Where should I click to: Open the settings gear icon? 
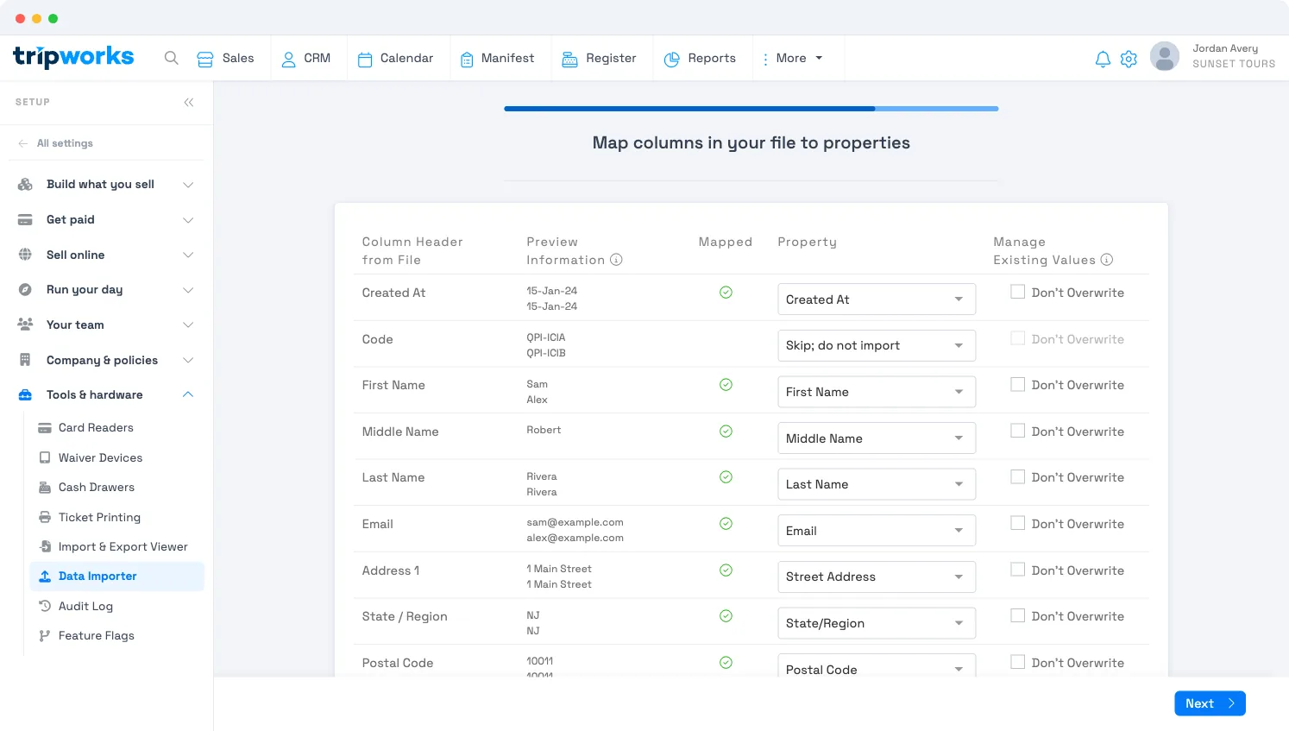tap(1129, 59)
